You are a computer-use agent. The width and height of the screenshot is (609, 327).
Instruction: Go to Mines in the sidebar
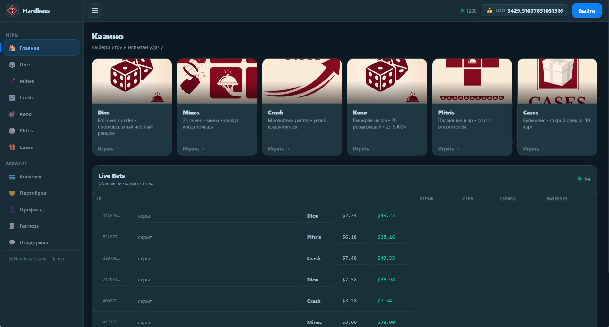(41, 81)
